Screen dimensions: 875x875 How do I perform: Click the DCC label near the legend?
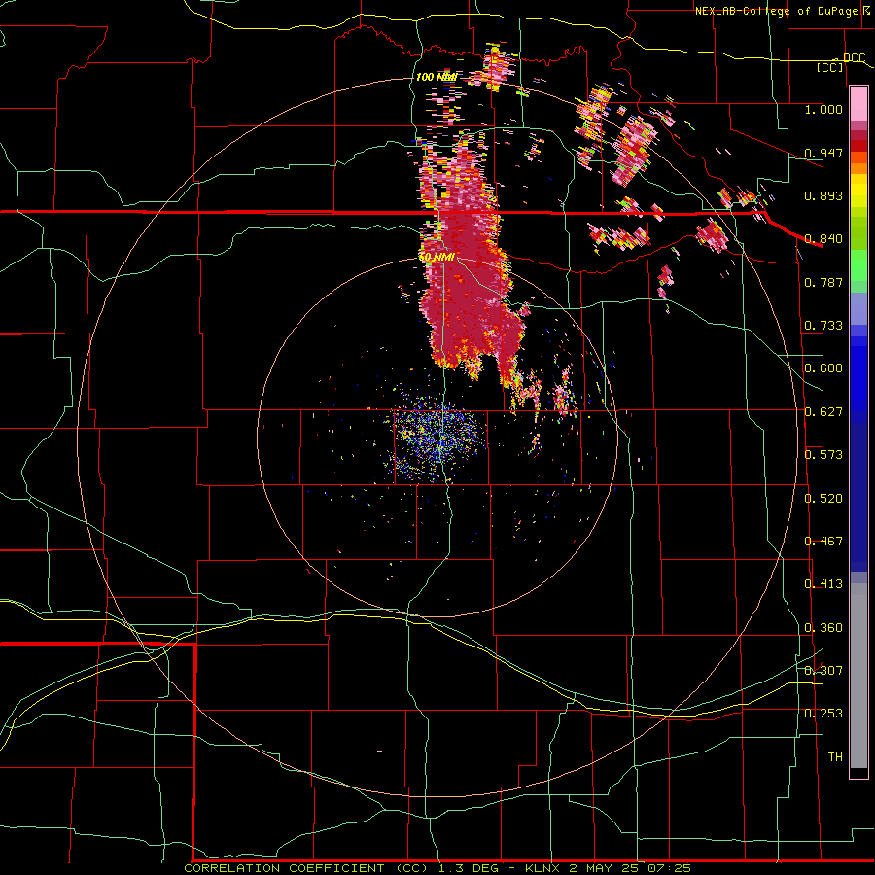(x=854, y=57)
